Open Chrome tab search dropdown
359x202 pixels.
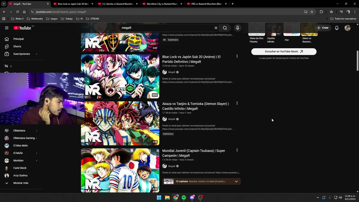click(4, 4)
